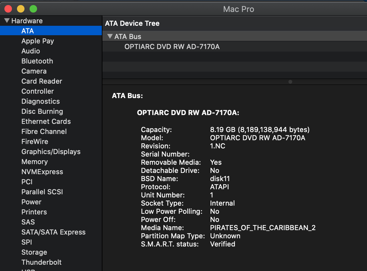Select Power in the sidebar

point(31,202)
